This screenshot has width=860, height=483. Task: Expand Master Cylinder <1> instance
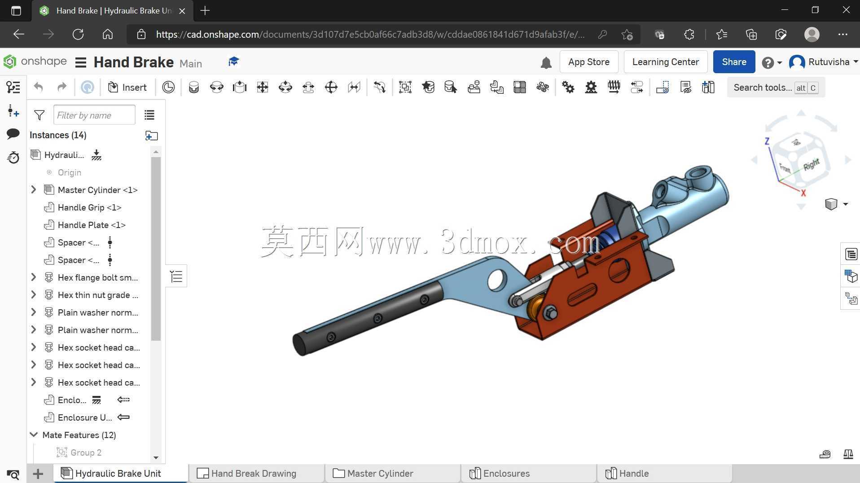34,190
